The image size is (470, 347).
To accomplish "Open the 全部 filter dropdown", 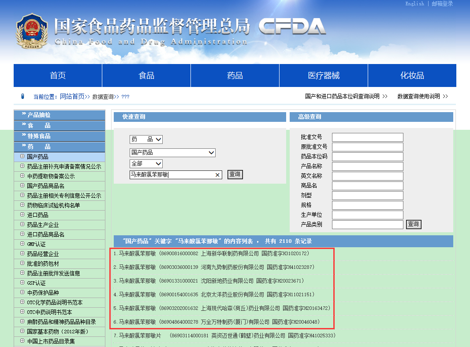I will pyautogui.click(x=146, y=164).
